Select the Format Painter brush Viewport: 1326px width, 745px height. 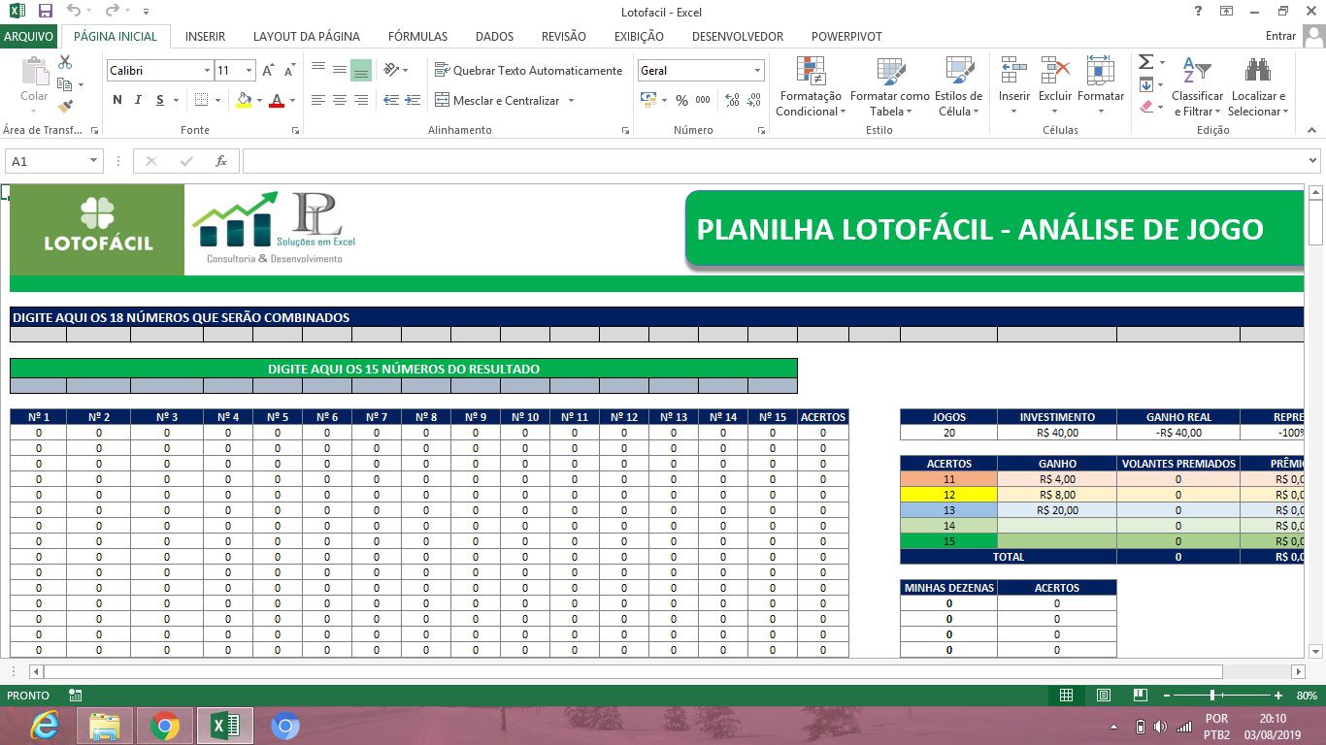tap(65, 107)
